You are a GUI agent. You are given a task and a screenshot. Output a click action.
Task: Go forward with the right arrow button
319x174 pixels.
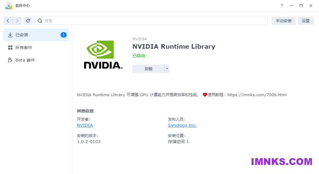[x=17, y=21]
